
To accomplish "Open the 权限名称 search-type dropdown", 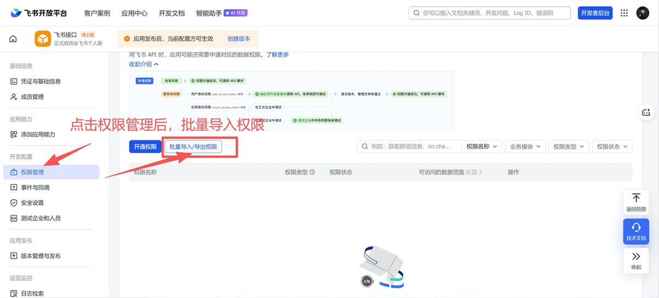I will pyautogui.click(x=482, y=147).
